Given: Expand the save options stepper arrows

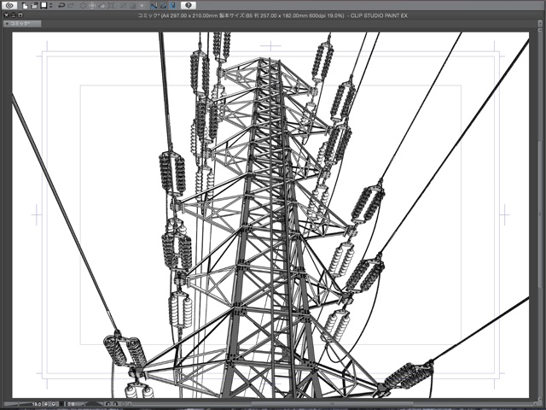Looking at the screenshot, I should (x=51, y=6).
